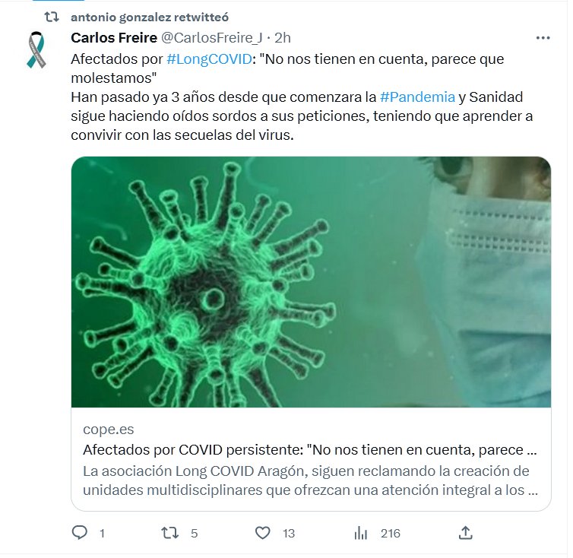Screen dimensions: 573x558
Task: Open the Long COVID Aragón article description
Action: 310,480
